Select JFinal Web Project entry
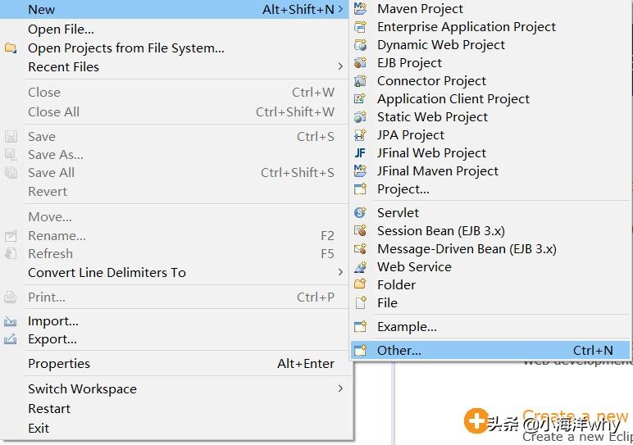 click(x=490, y=153)
